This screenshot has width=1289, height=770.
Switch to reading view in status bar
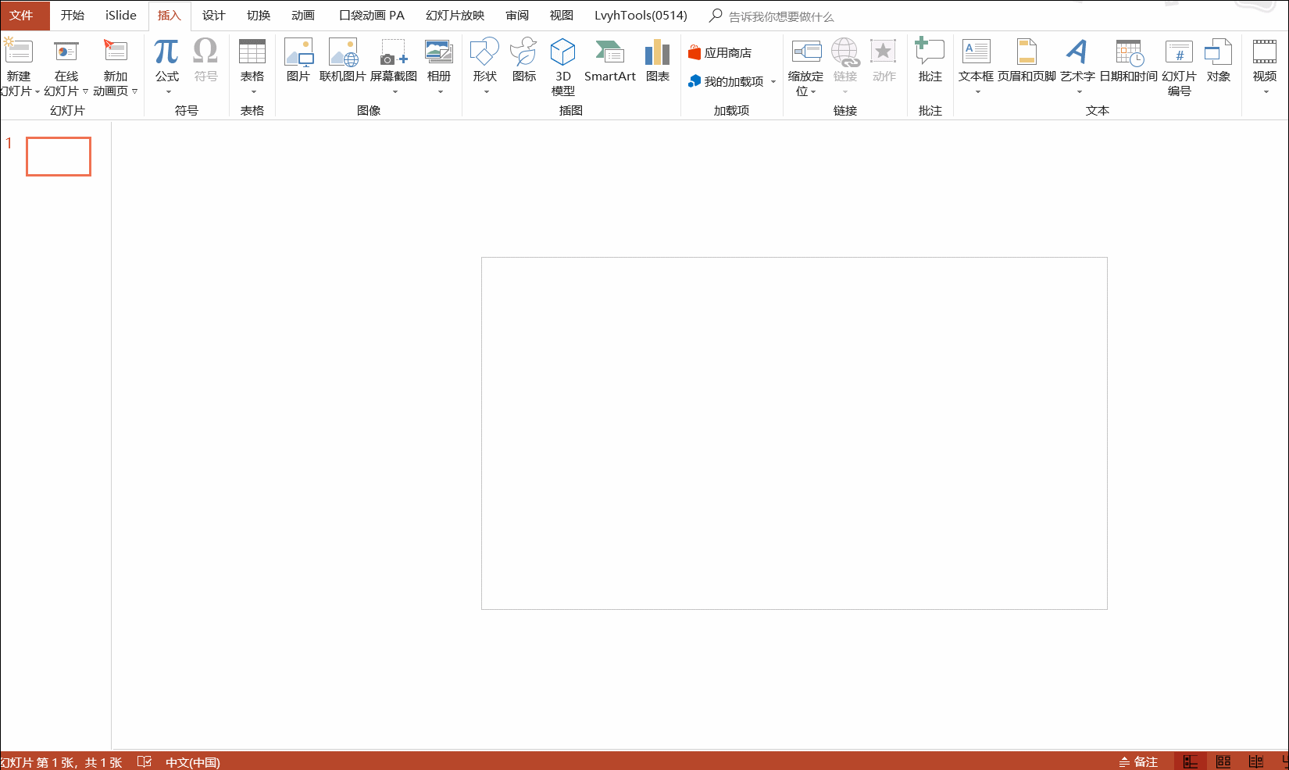click(1256, 761)
